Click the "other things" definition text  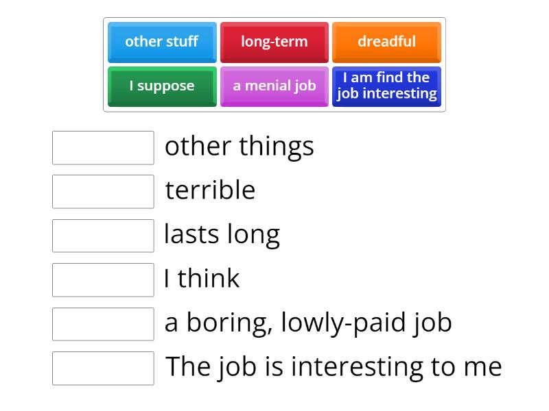pyautogui.click(x=238, y=146)
